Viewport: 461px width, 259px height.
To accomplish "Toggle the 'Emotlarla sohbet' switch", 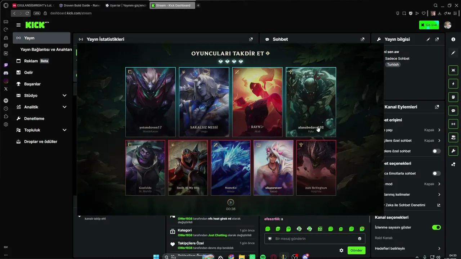I will 437,173.
